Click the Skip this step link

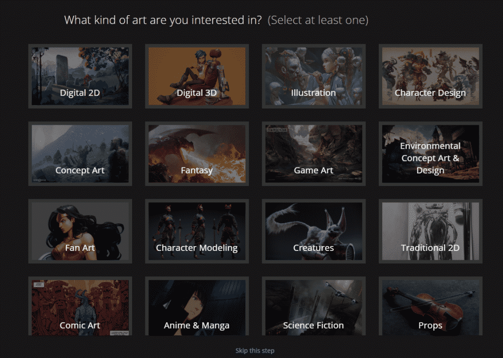click(x=255, y=351)
